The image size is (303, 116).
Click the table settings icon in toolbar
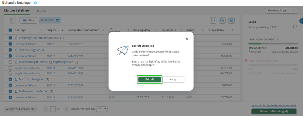tap(231, 20)
